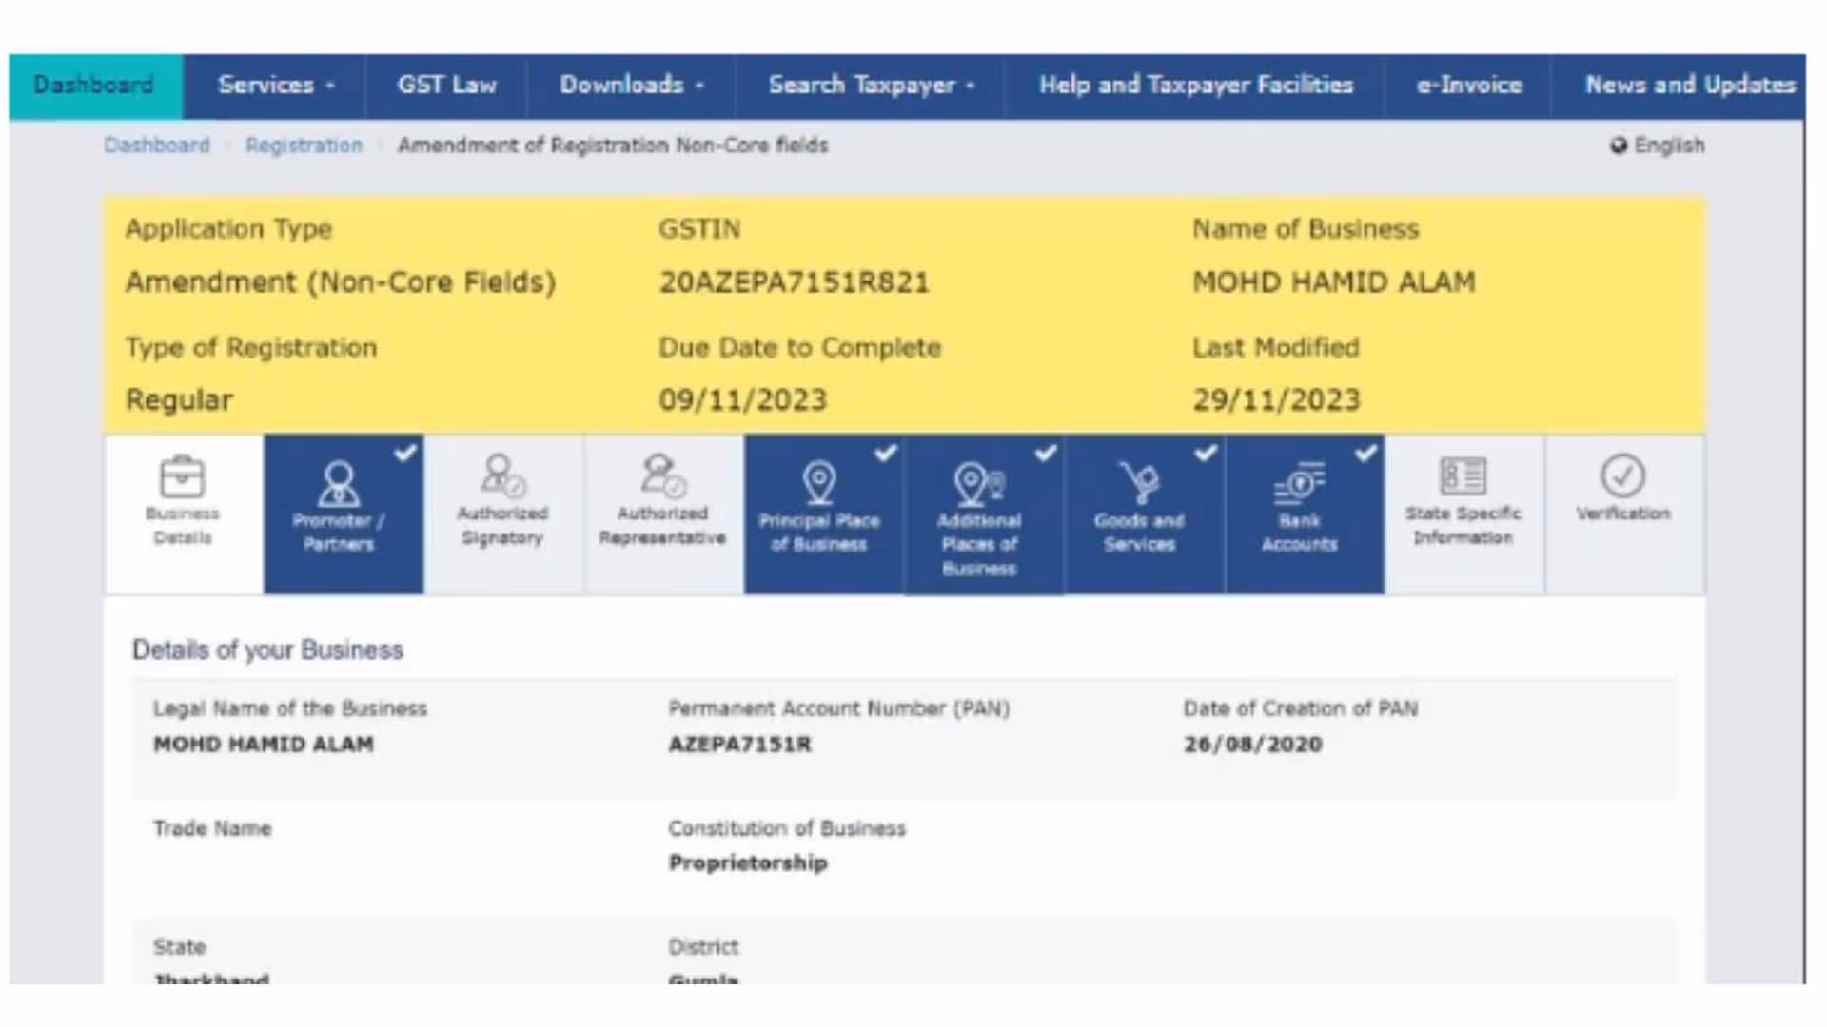Open the Business Details tab
Screen dimensions: 1827x1027
183,514
